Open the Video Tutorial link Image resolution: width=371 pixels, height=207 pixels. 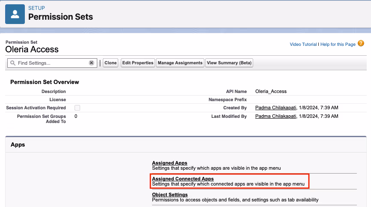(x=303, y=45)
